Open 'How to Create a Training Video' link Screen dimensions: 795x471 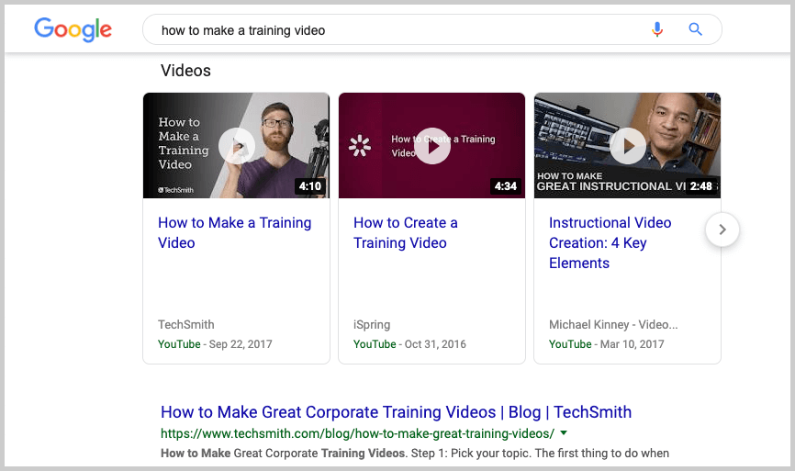point(406,232)
